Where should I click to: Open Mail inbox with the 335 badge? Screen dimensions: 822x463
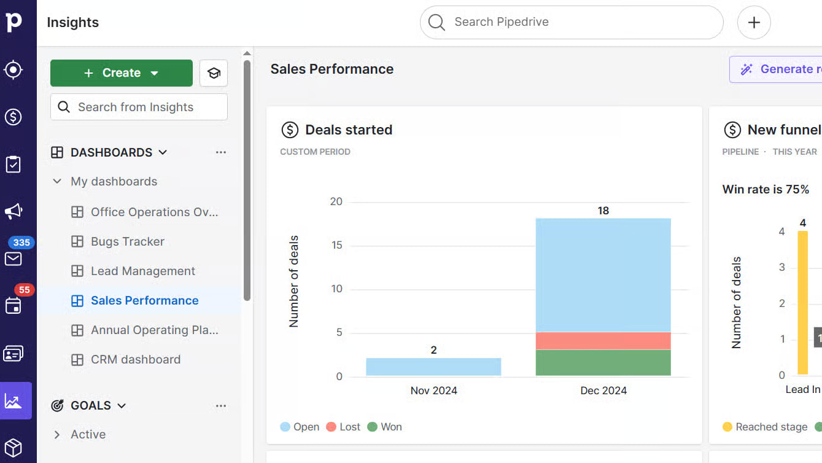(x=14, y=259)
